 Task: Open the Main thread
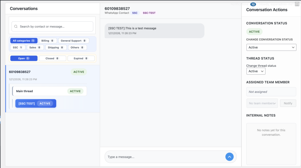coord(49,91)
